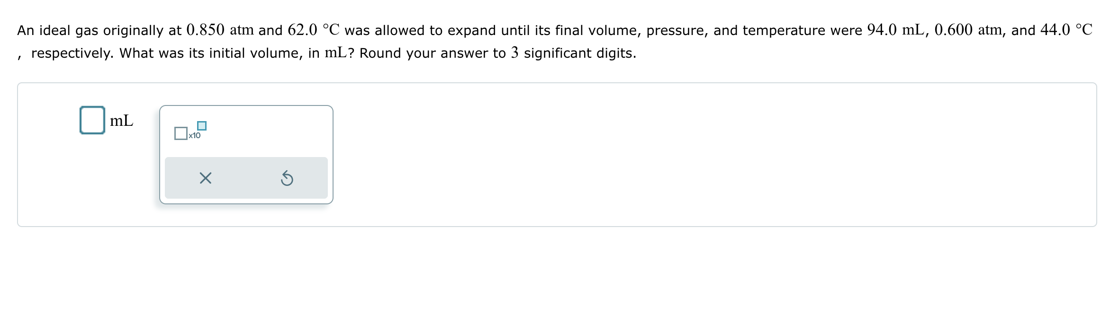This screenshot has width=1119, height=333.
Task: Select the superscript exponent box on x10
Action: 202,126
